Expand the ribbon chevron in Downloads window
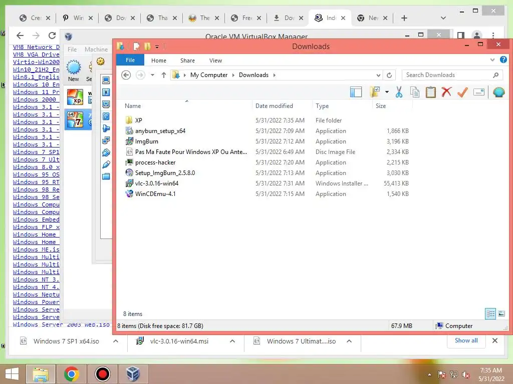The height and width of the screenshot is (384, 513). pyautogui.click(x=492, y=60)
